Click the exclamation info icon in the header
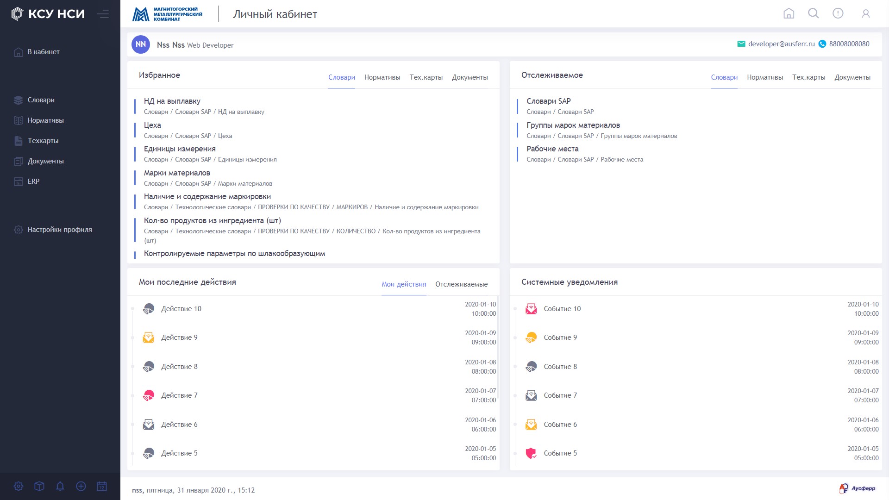Viewport: 889px width, 500px height. [838, 13]
